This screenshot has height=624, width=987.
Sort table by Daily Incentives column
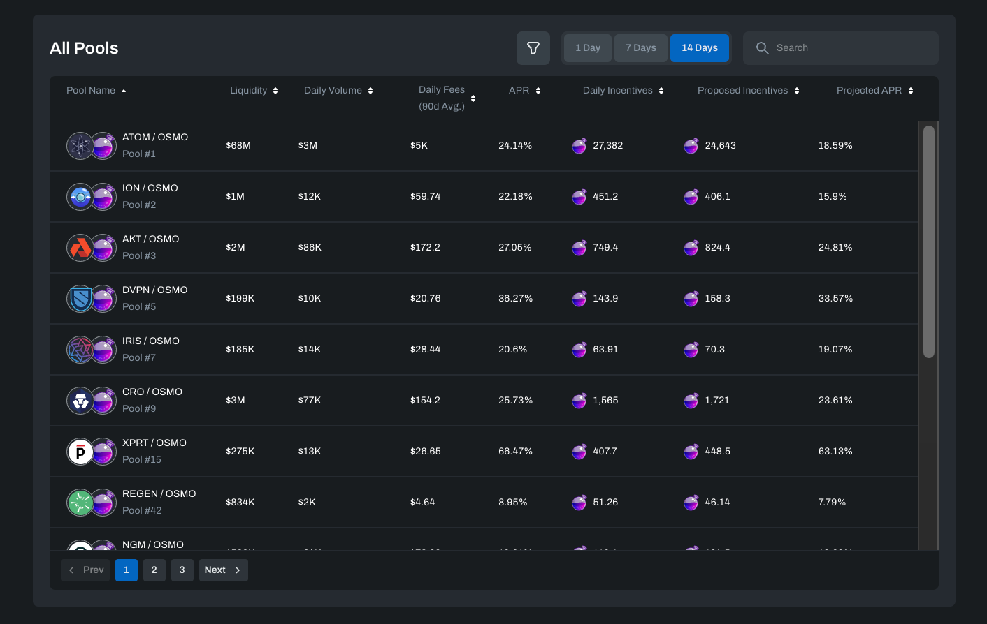(624, 91)
